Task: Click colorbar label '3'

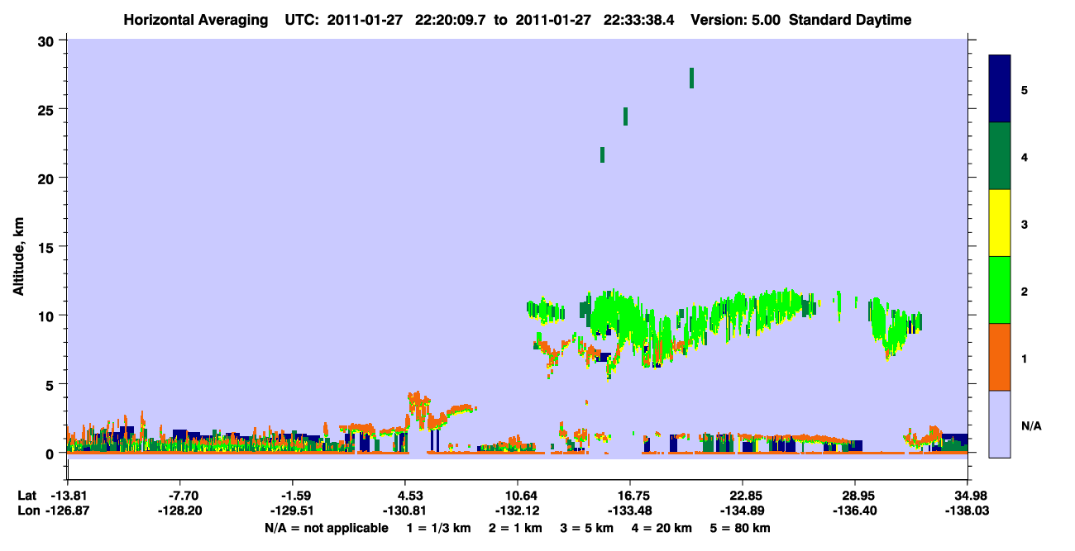Action: (1025, 224)
